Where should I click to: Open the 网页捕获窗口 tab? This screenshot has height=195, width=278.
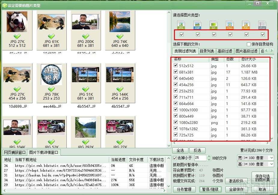click(15, 152)
